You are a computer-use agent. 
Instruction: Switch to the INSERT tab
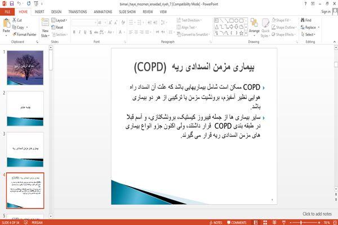pyautogui.click(x=39, y=12)
